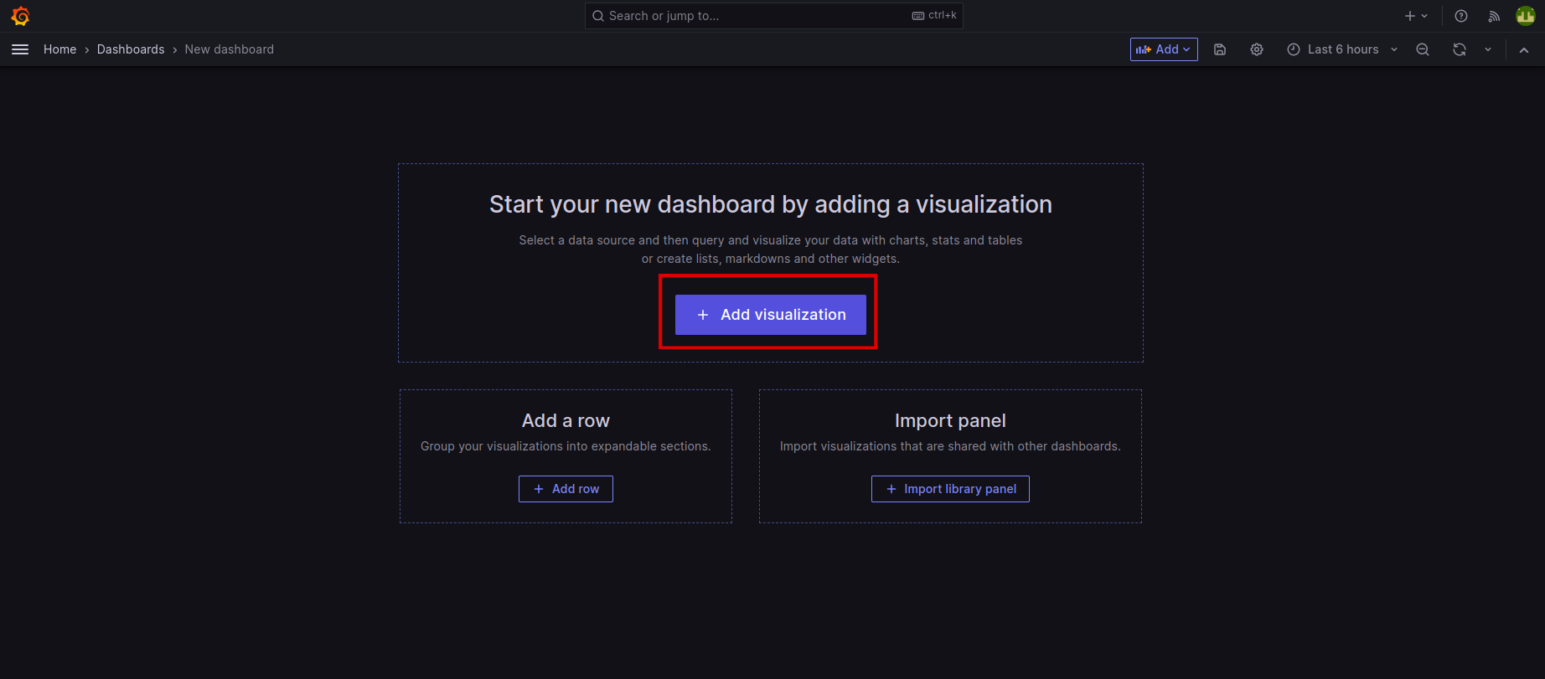Open the Last 6 hours time picker

click(x=1342, y=49)
